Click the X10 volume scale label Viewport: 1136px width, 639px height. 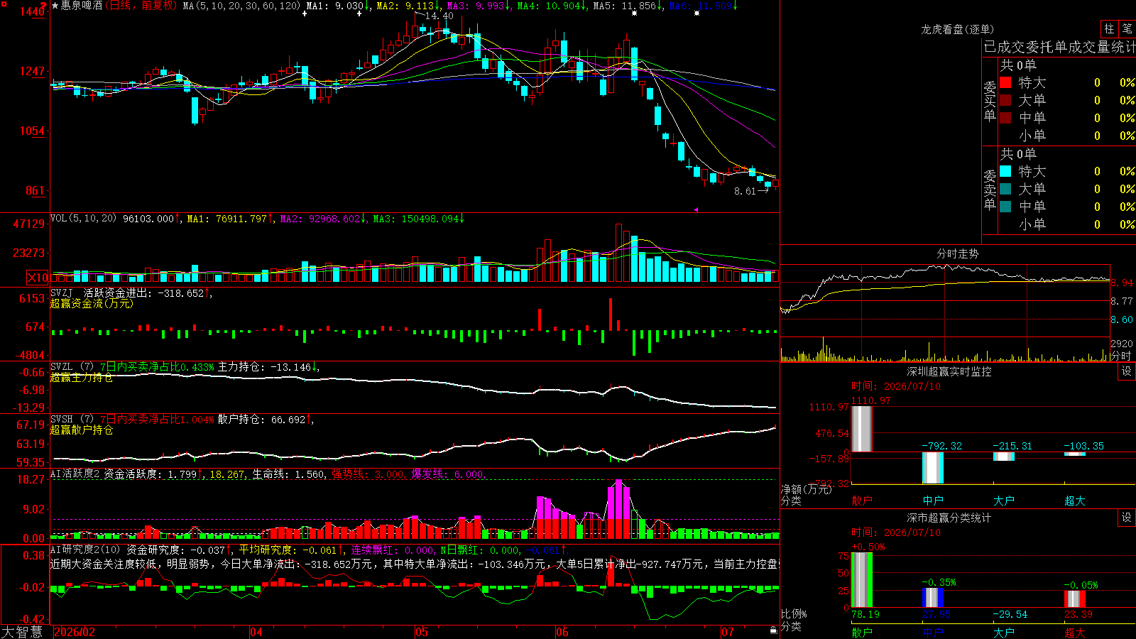tap(38, 278)
